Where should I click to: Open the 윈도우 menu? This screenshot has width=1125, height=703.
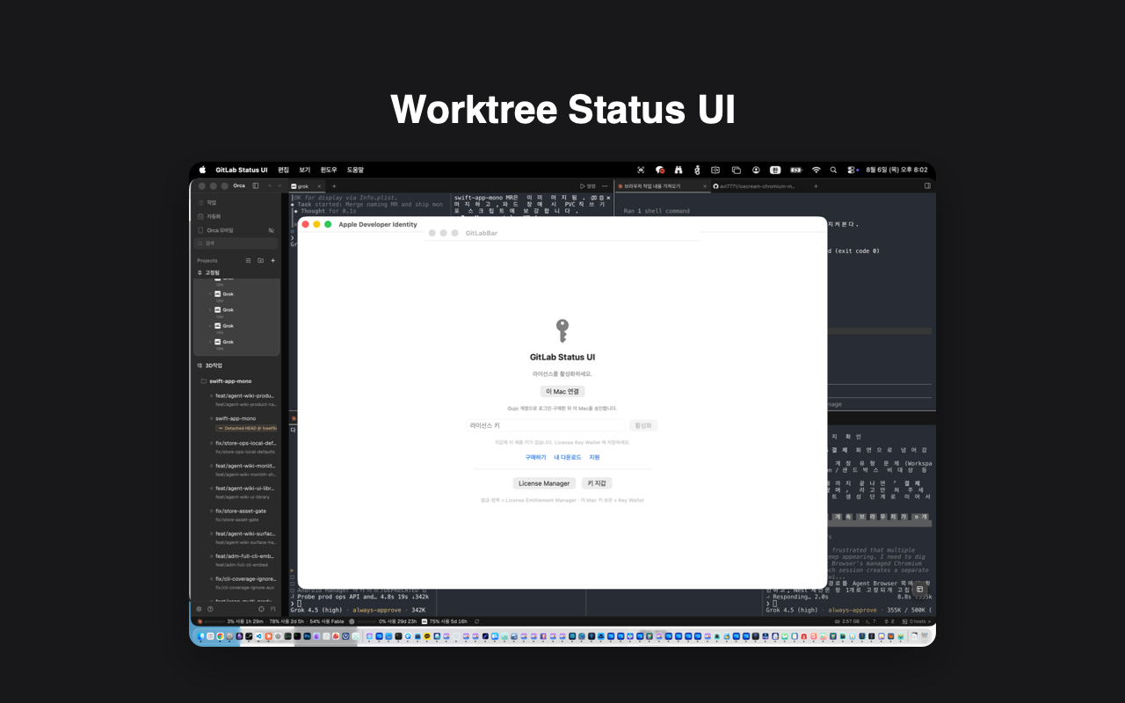[329, 170]
